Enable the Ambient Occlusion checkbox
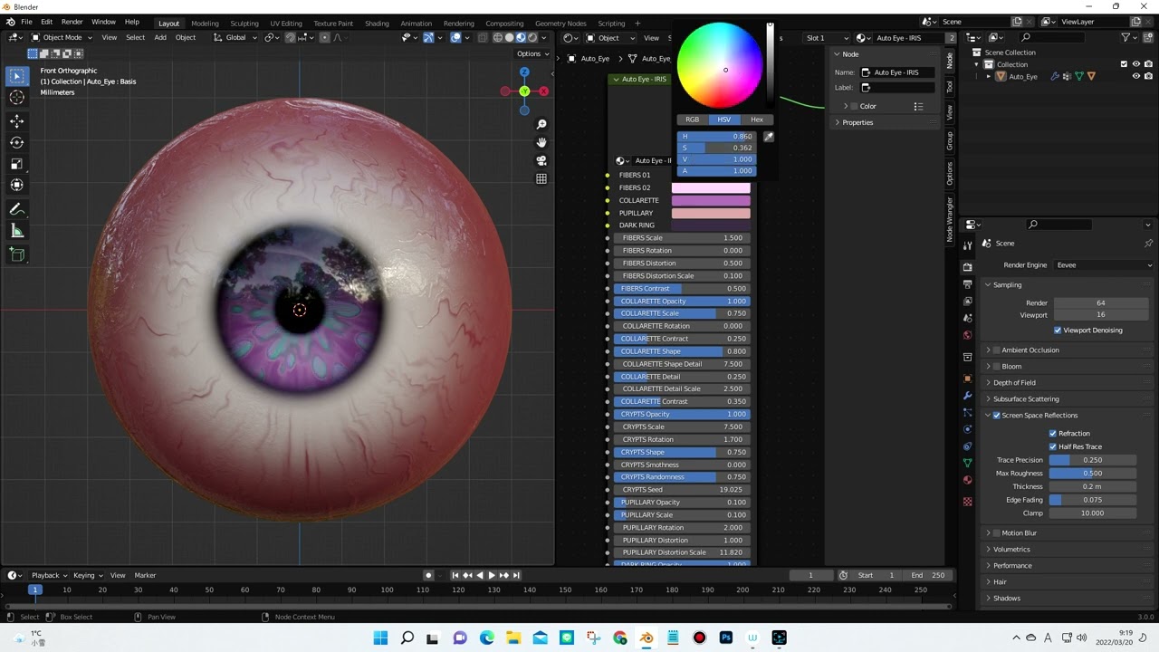Screen dimensions: 1159x652 coord(997,350)
